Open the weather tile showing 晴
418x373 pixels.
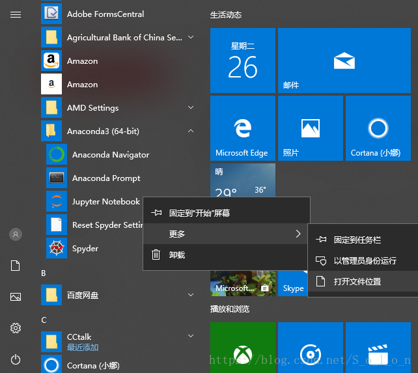[243, 180]
